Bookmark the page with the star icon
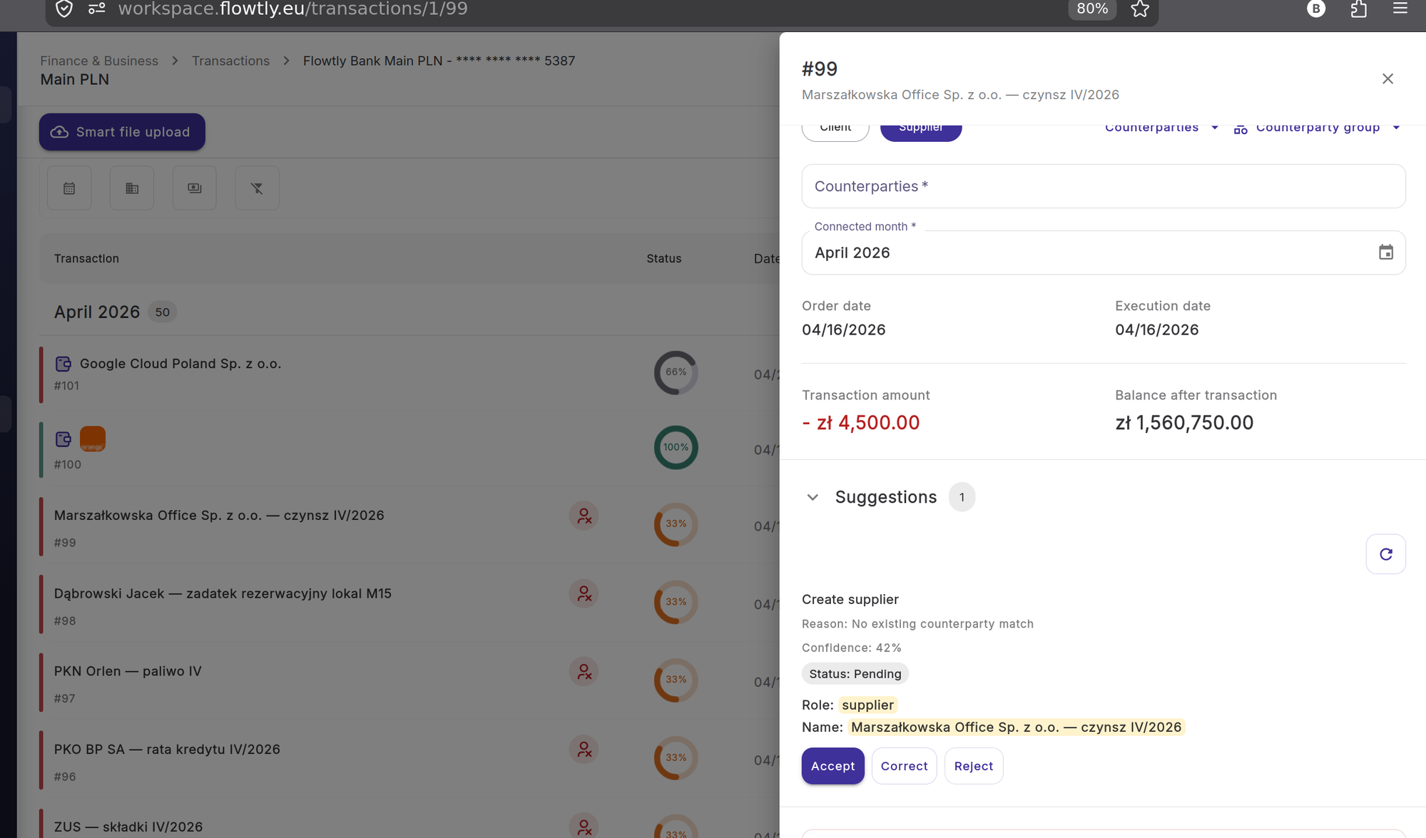The height and width of the screenshot is (838, 1426). coord(1140,9)
